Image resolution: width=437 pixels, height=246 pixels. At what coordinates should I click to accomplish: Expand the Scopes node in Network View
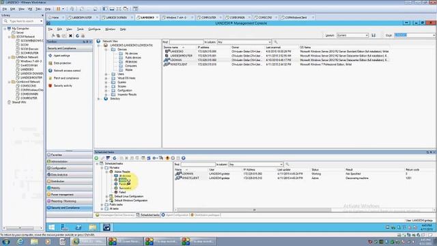[x=107, y=87]
